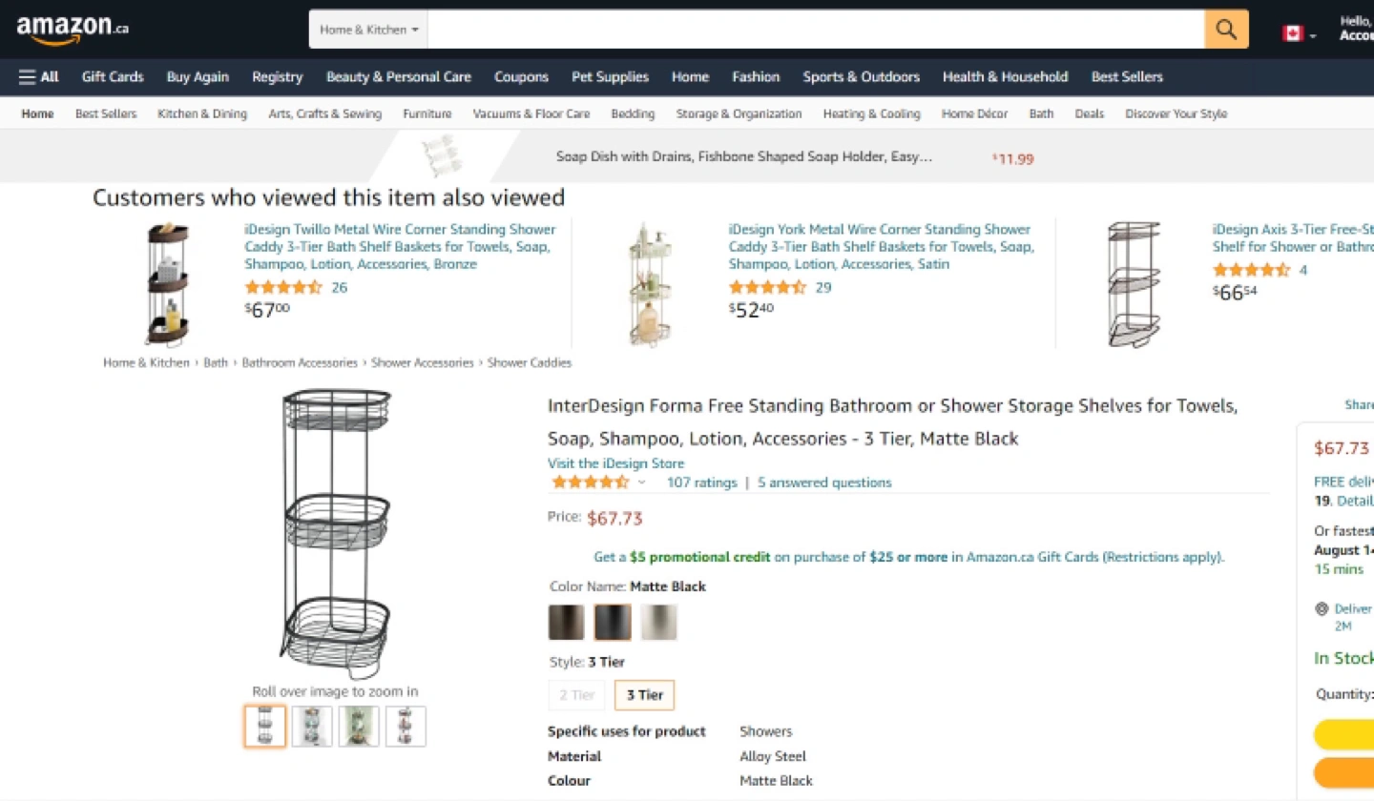Screen dimensions: 1374x801
Task: Choose the Matte Black color swatch
Action: (x=613, y=623)
